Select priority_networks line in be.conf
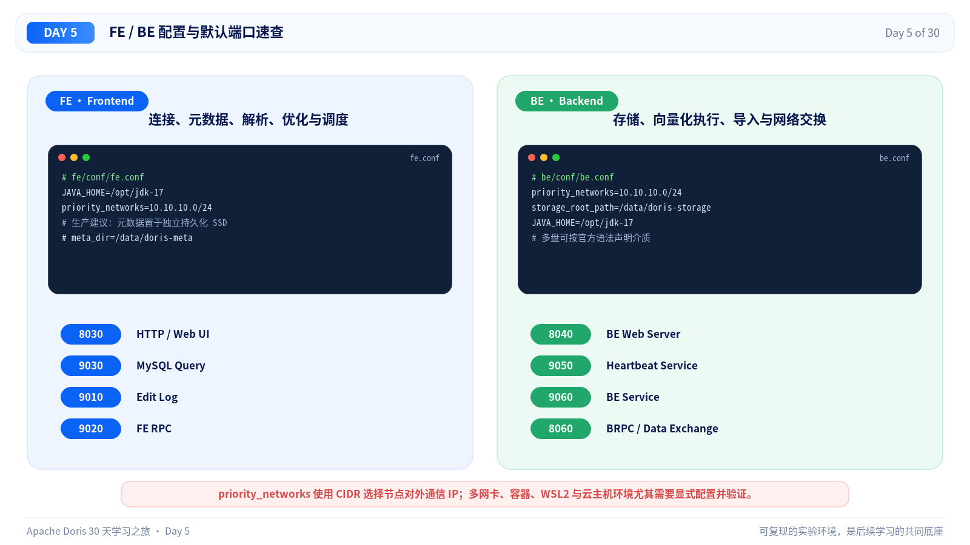This screenshot has height=545, width=970. [607, 193]
